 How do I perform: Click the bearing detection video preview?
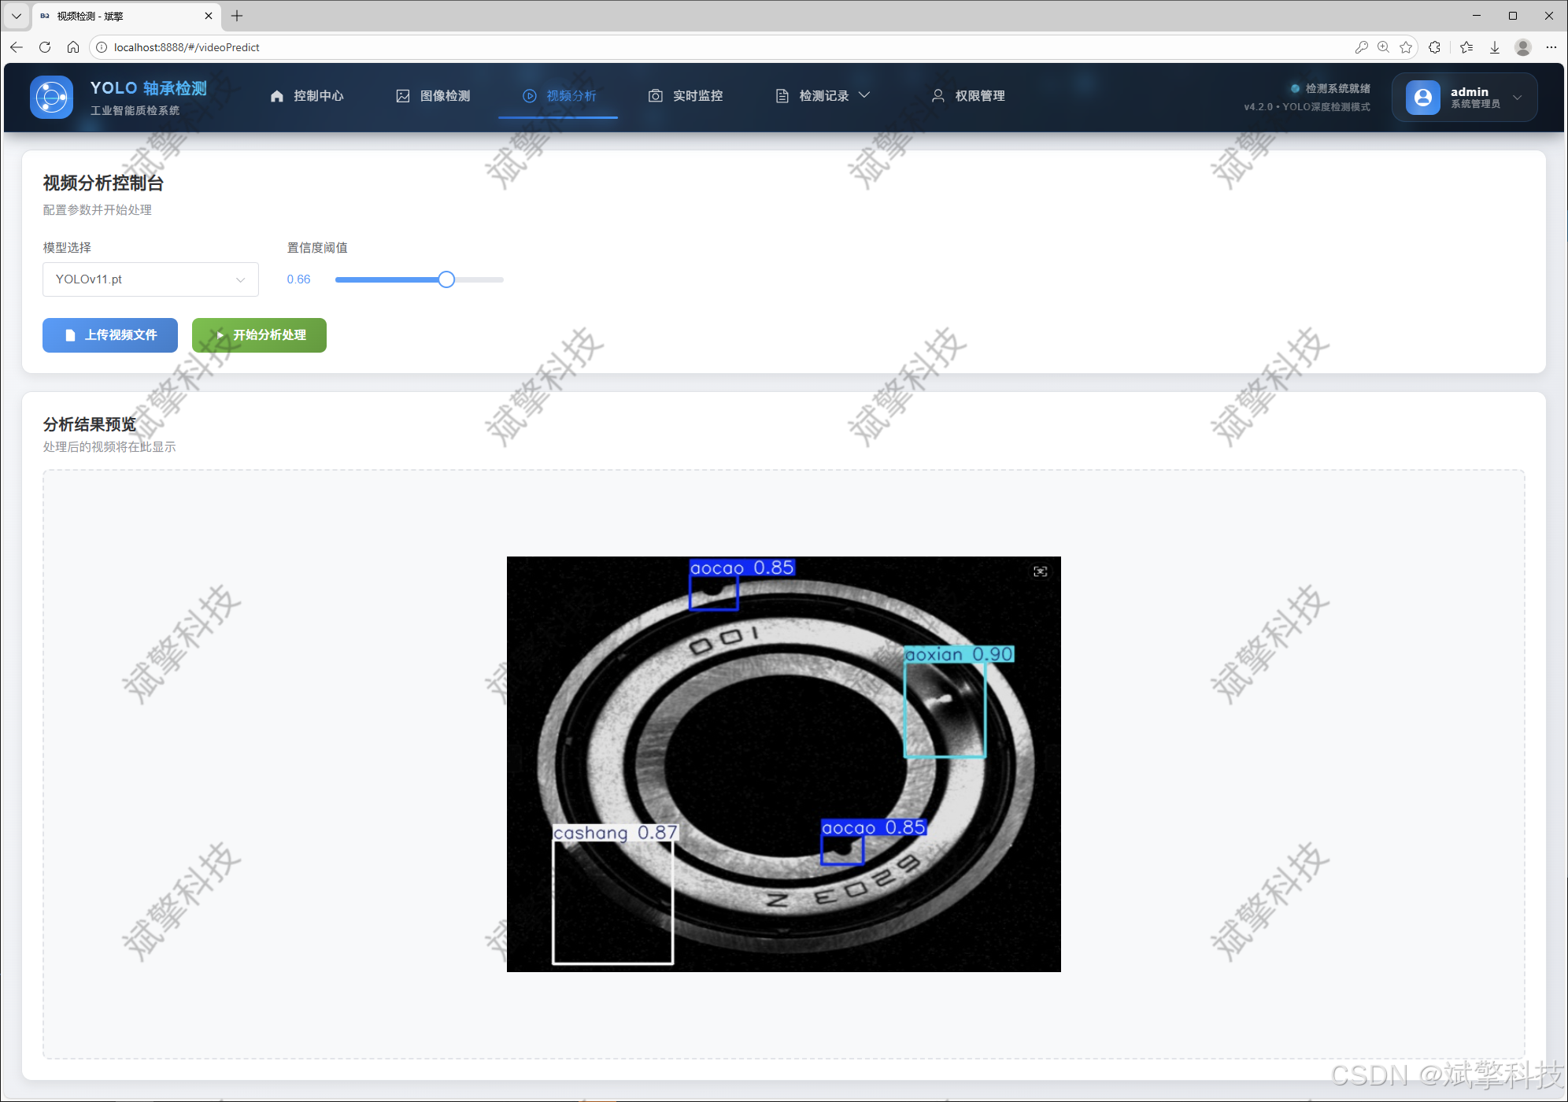click(783, 764)
